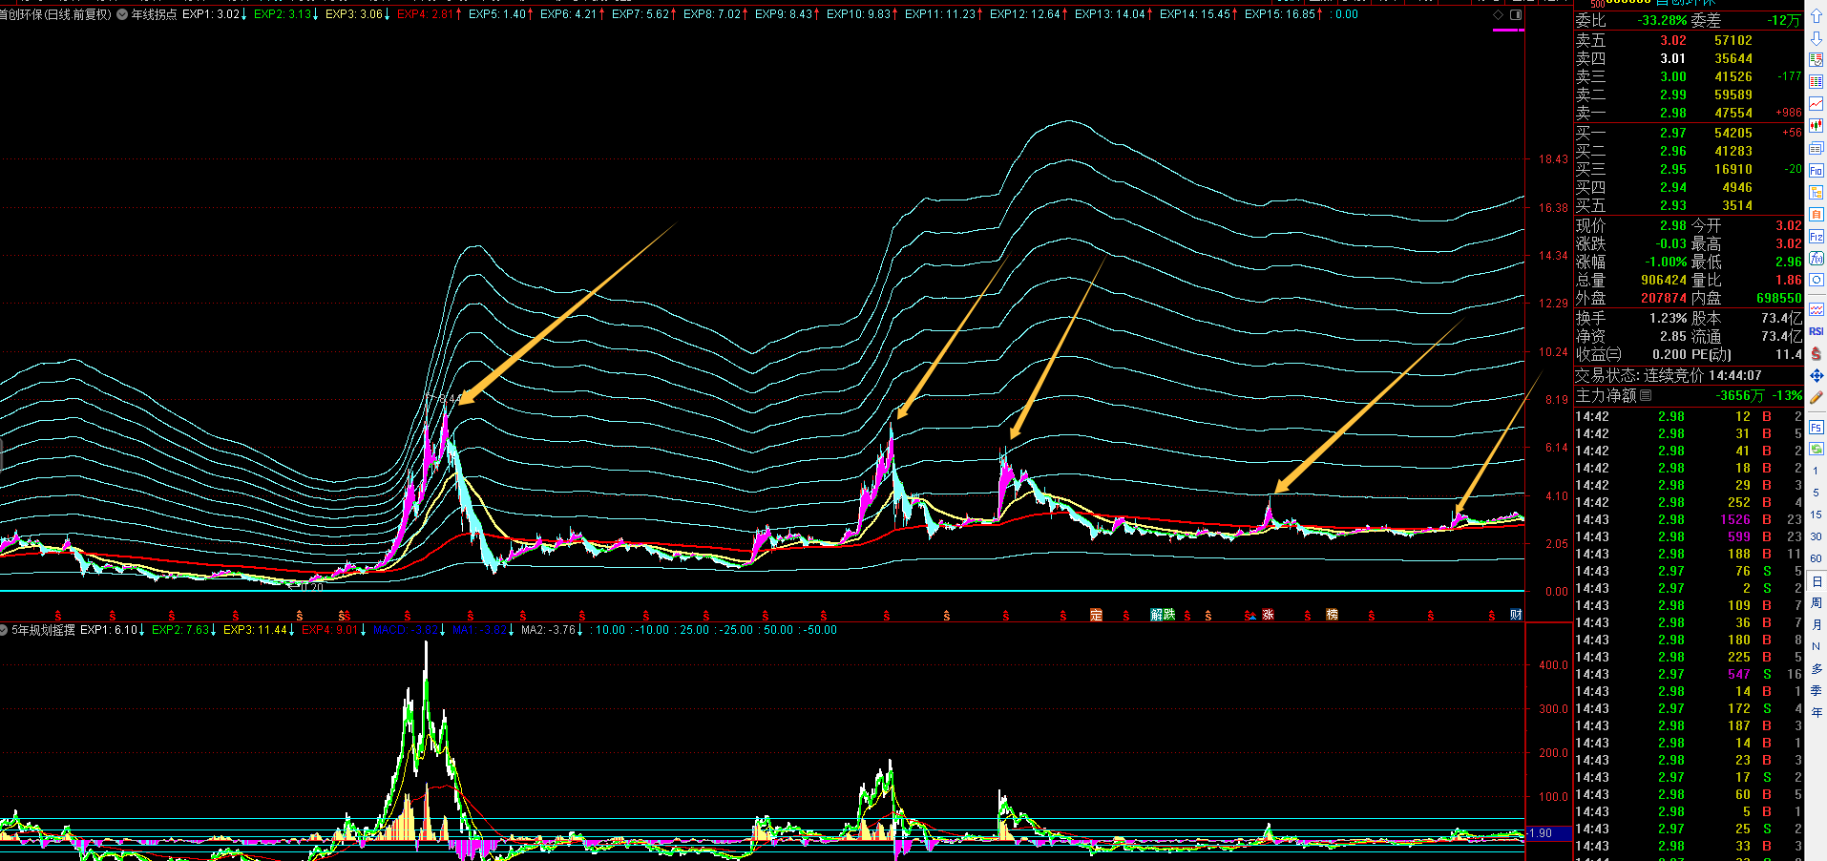Expand the 主力净额 list icon
The width and height of the screenshot is (1827, 861).
[1646, 395]
